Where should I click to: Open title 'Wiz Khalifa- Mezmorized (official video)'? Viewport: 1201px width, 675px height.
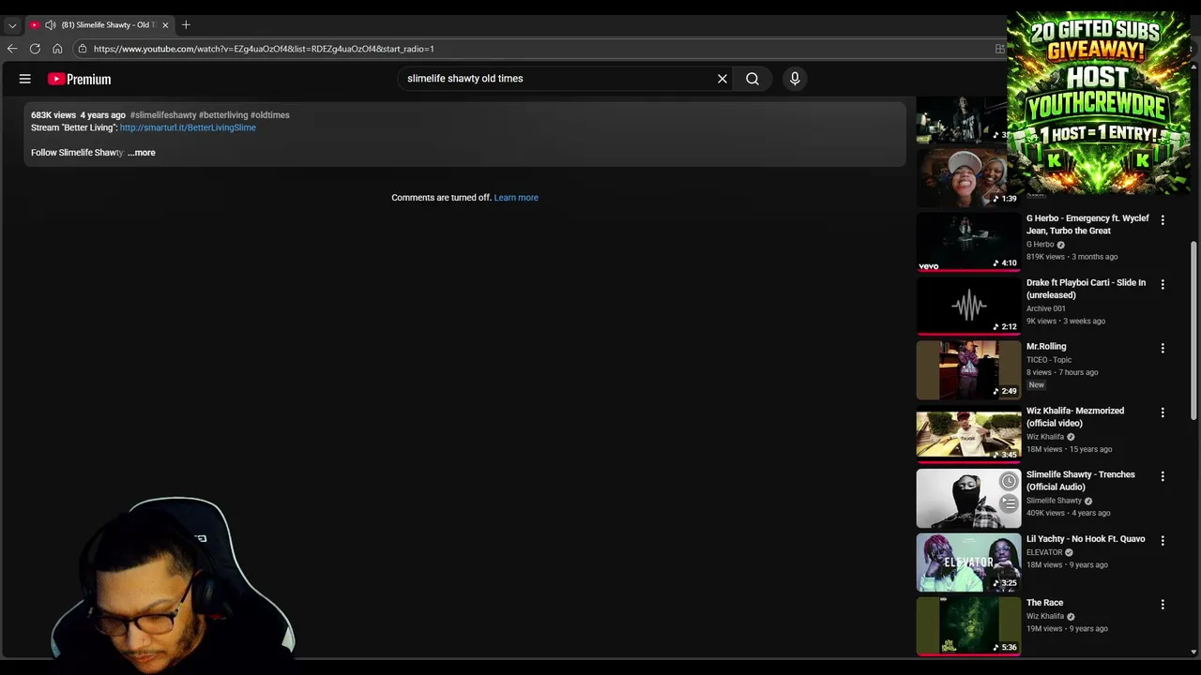click(1075, 417)
